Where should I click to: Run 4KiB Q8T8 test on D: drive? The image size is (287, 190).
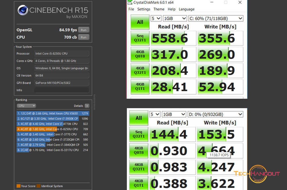[x=139, y=151]
